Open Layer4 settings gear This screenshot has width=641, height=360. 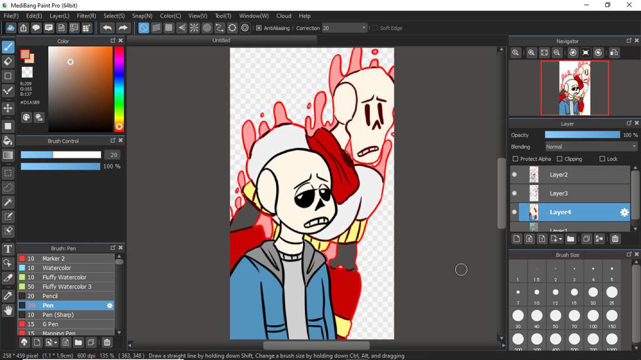coord(624,212)
